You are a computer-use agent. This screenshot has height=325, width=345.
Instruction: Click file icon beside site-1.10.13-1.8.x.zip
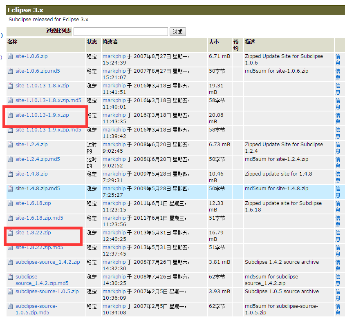click(10, 86)
